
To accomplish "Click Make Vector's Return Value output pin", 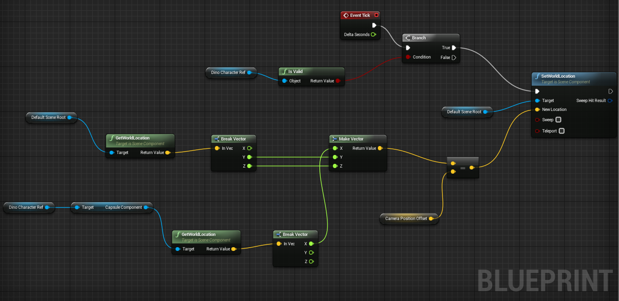I will [x=380, y=148].
